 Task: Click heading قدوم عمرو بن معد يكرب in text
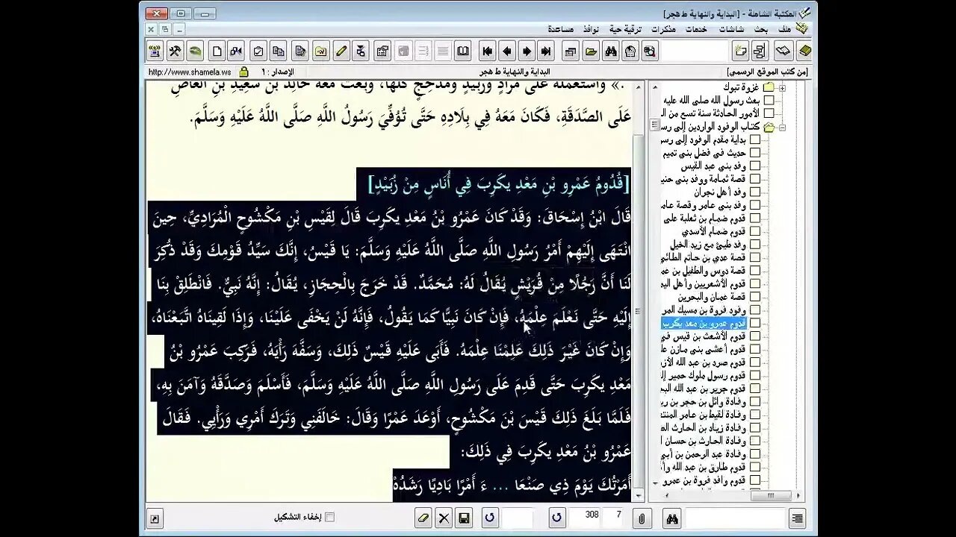click(x=499, y=183)
